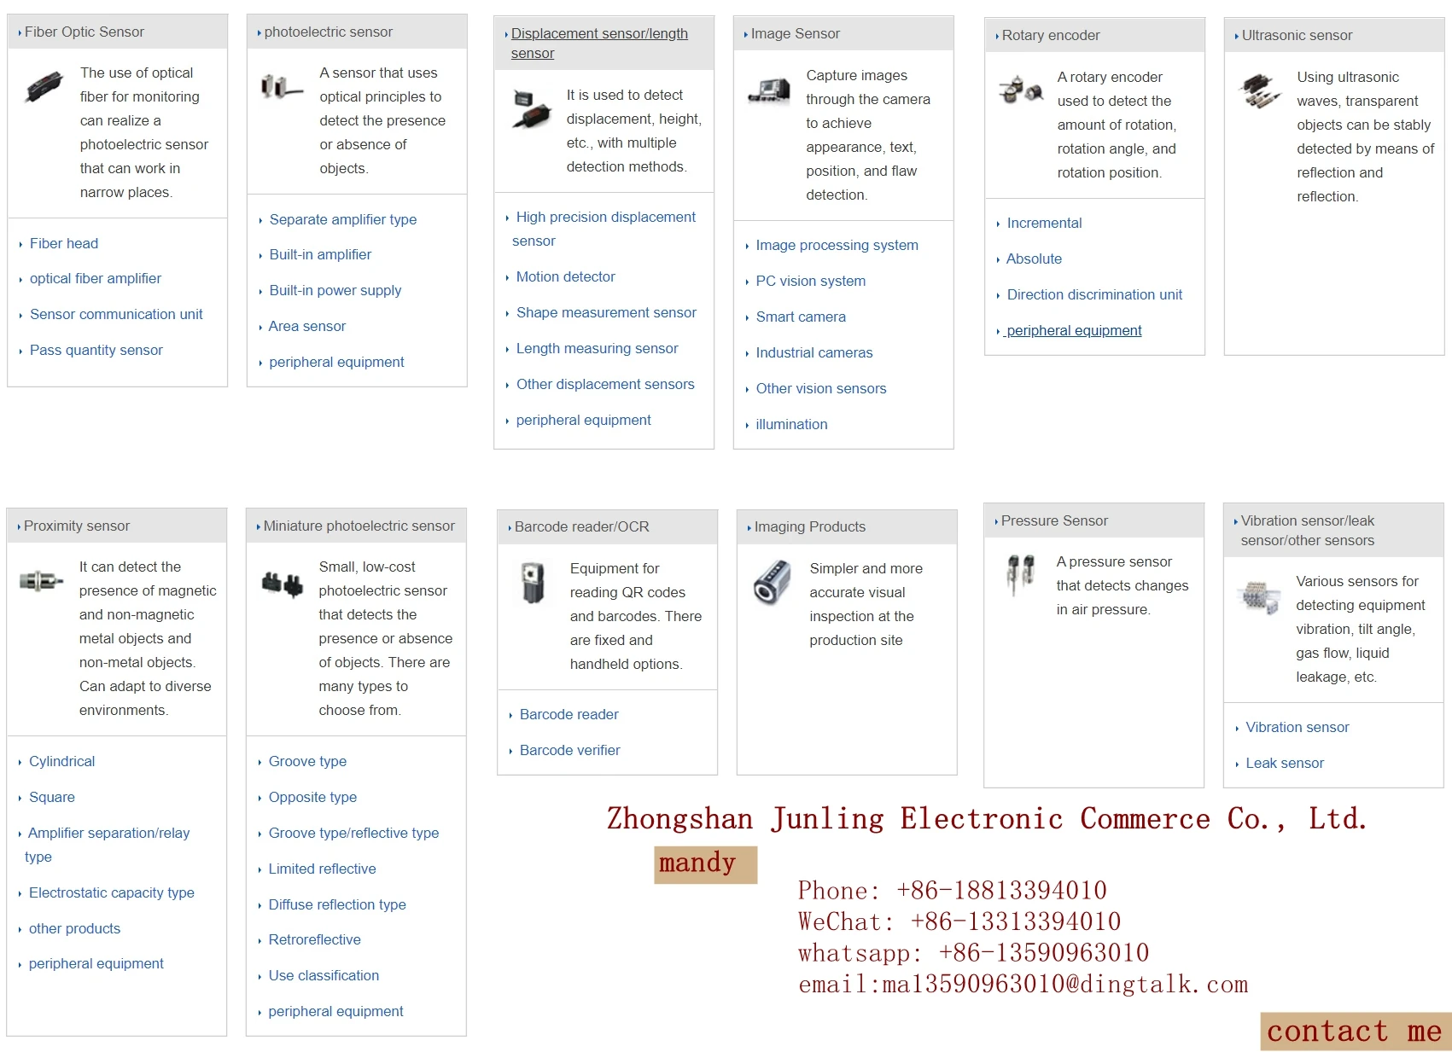Viewport: 1452px width, 1052px height.
Task: Select the Retroreflective link
Action: pos(314,939)
